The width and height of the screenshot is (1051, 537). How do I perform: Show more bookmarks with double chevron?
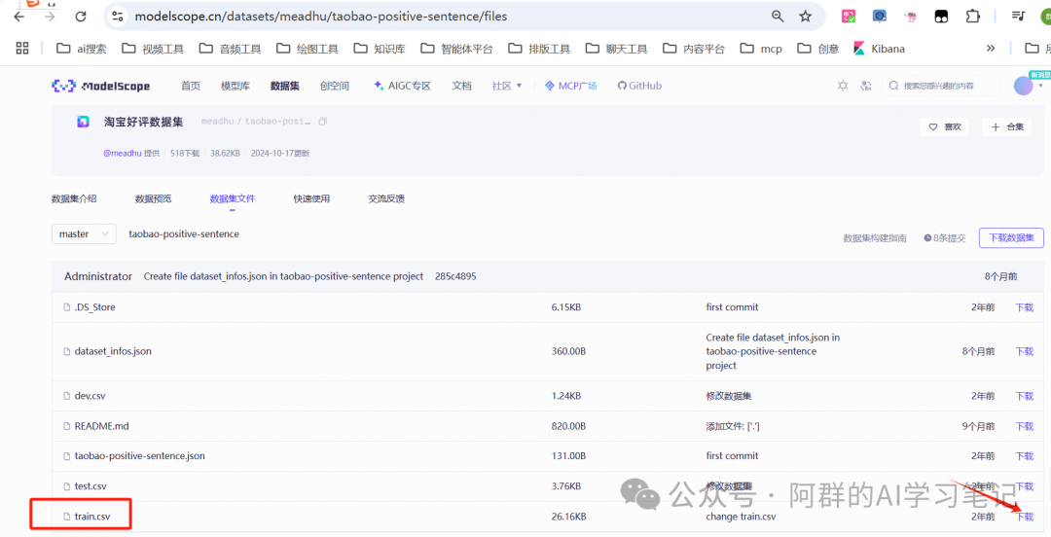pyautogui.click(x=991, y=49)
